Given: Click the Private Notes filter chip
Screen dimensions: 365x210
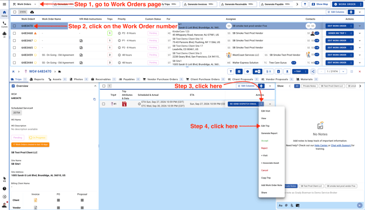Looking at the screenshot, I should (x=309, y=86).
